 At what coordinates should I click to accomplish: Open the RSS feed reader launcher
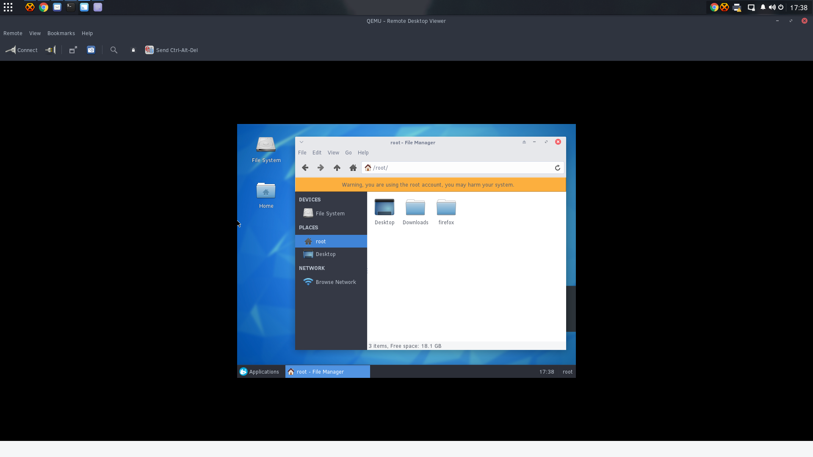tap(84, 7)
